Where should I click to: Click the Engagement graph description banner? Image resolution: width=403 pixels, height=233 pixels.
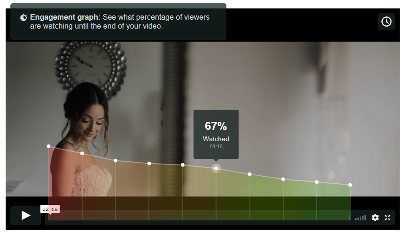(118, 22)
